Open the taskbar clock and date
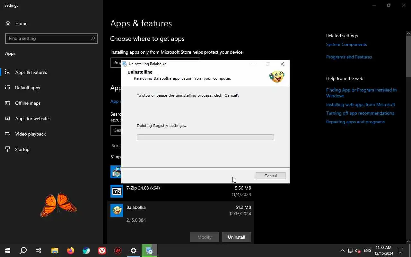The width and height of the screenshot is (411, 257). tap(384, 251)
